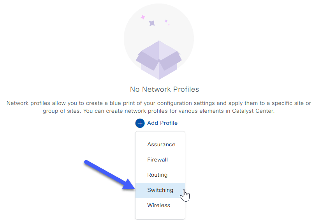Click the No Network Profiles heading
Viewport: 313px width, 220px height.
164,89
